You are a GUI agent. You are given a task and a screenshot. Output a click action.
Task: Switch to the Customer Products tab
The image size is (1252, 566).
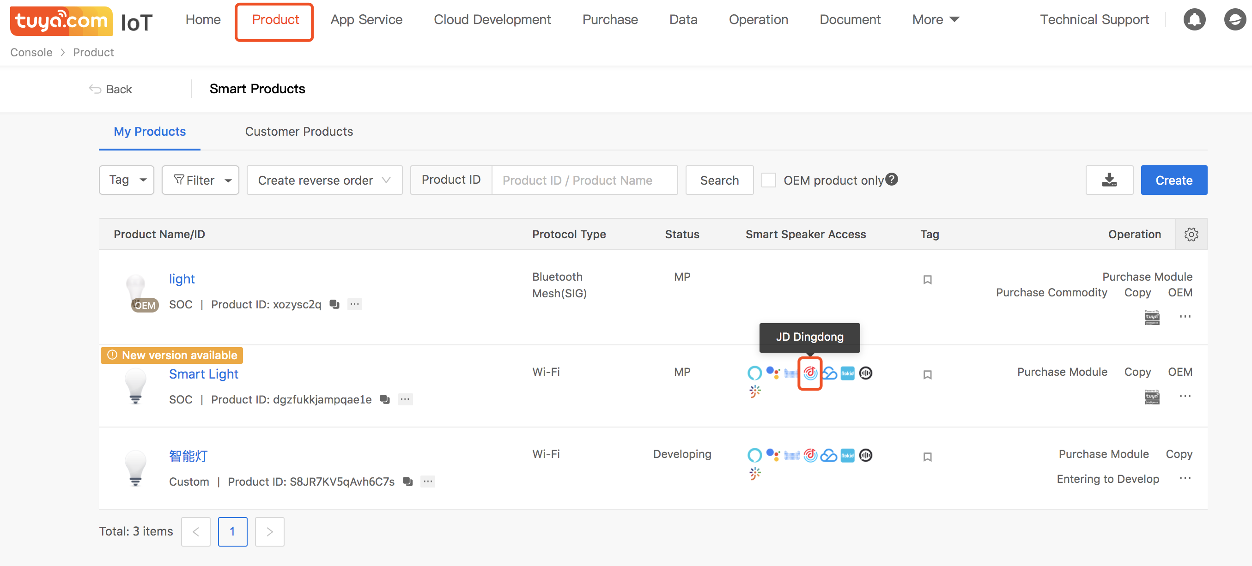299,132
